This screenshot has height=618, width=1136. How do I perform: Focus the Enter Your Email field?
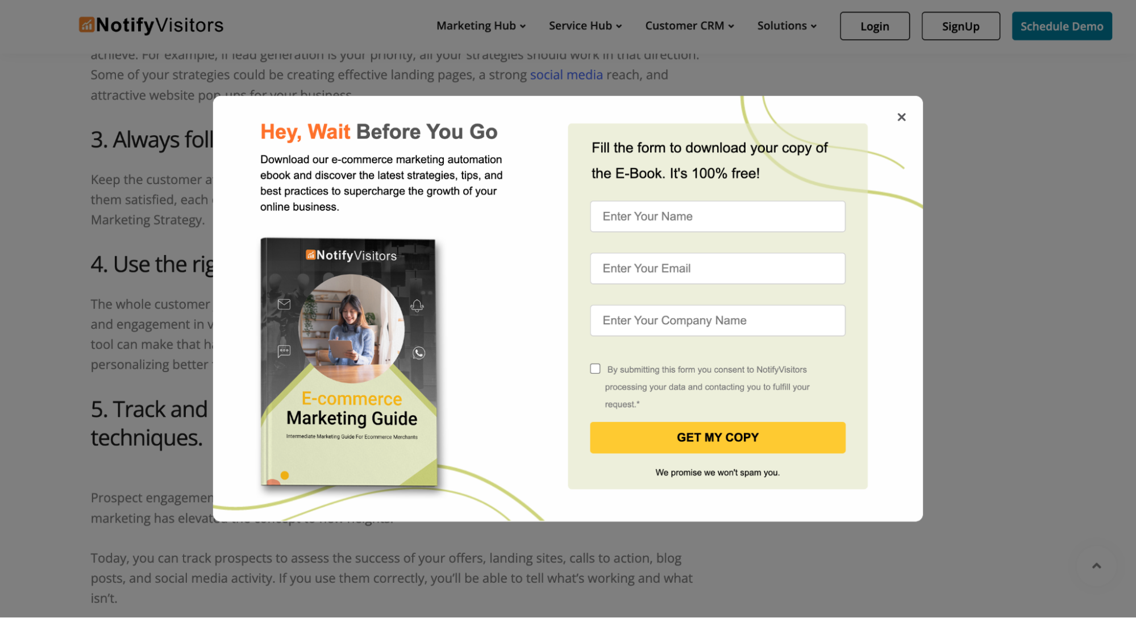[717, 269]
